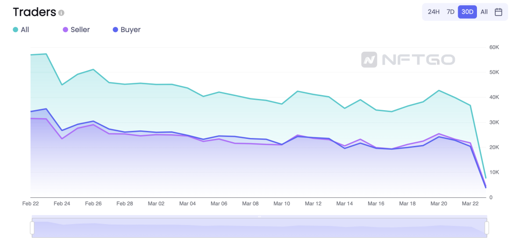Click the 60K y-axis label
The height and width of the screenshot is (242, 509).
coord(494,48)
